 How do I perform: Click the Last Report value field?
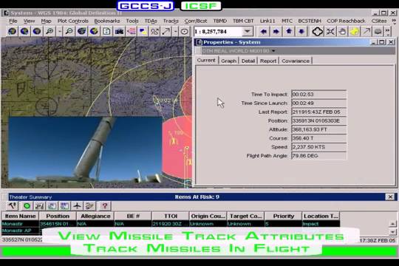318,112
